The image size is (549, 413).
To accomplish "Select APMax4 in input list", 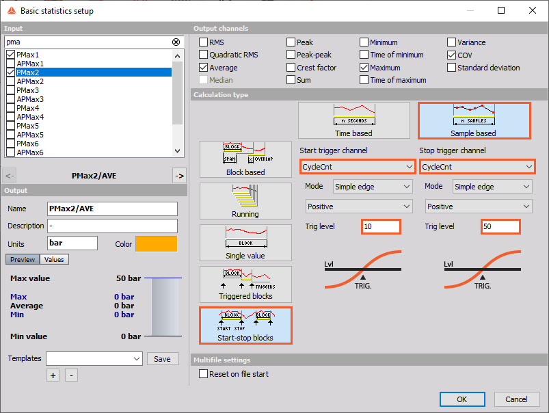I will point(30,117).
